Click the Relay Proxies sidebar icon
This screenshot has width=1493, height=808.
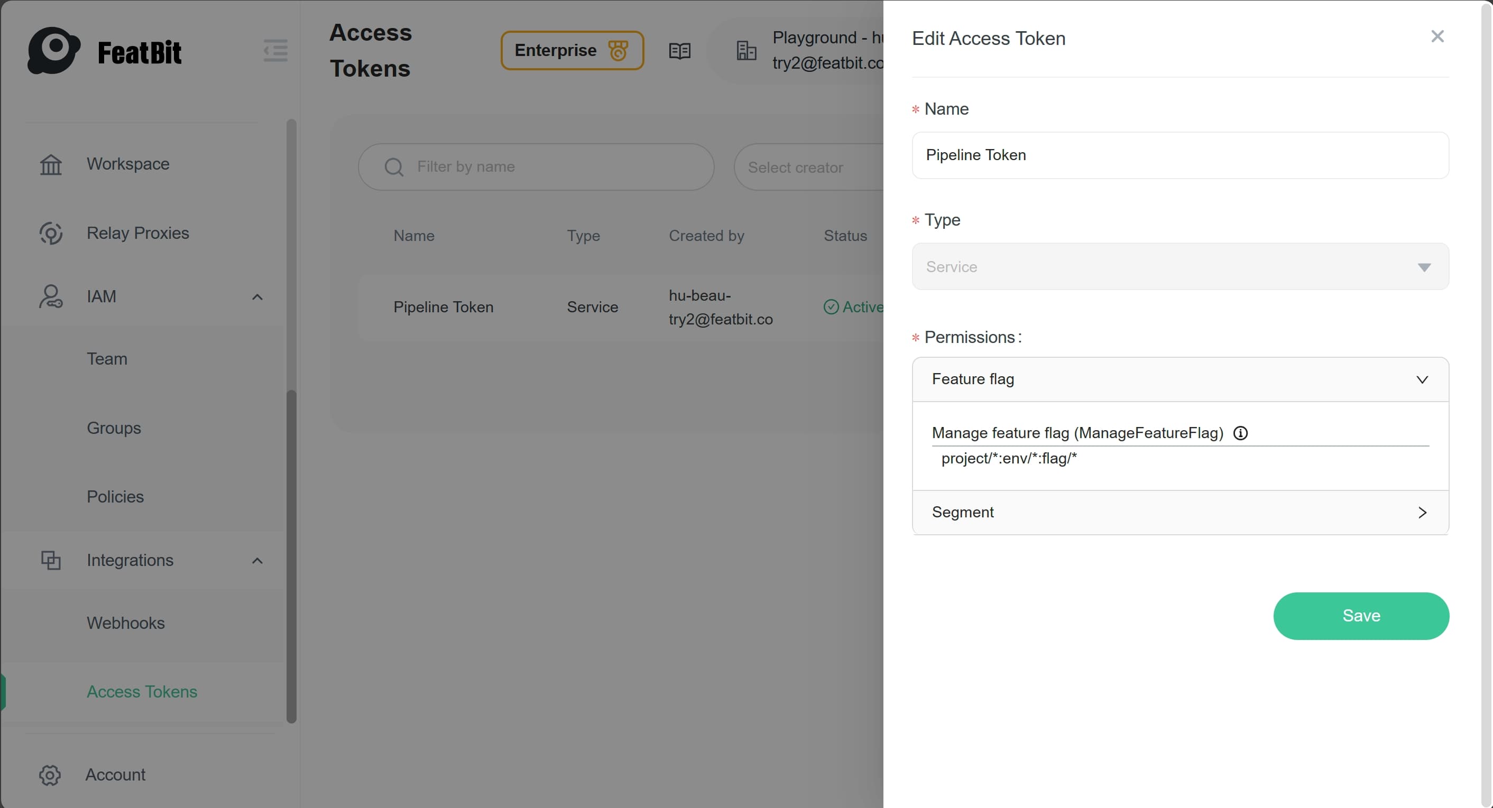pos(50,233)
